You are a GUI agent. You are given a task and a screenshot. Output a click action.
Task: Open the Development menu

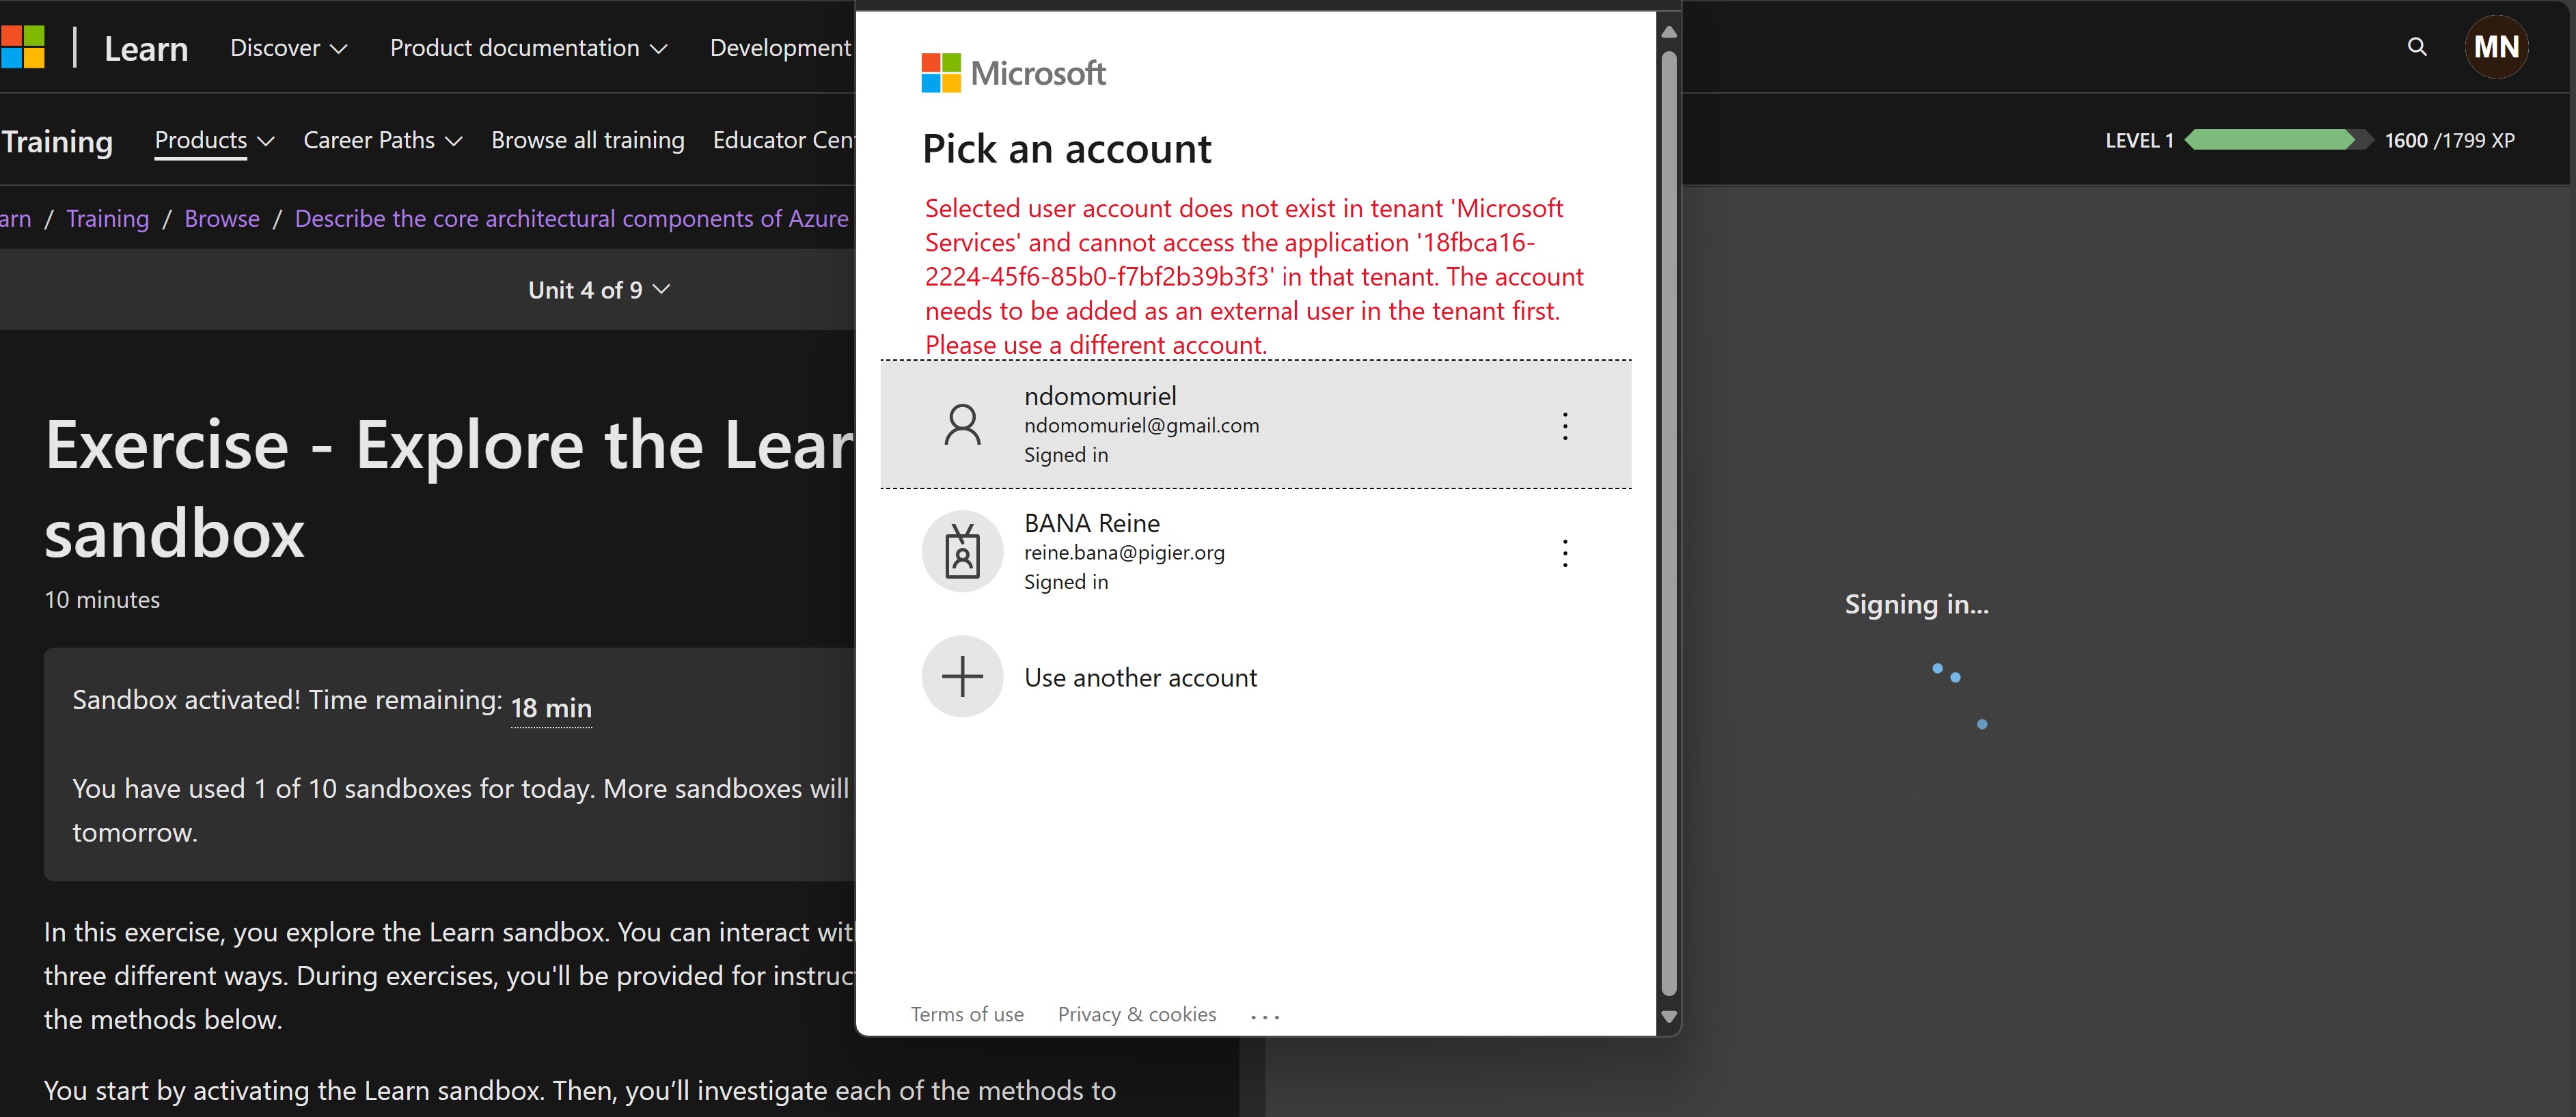(x=781, y=48)
